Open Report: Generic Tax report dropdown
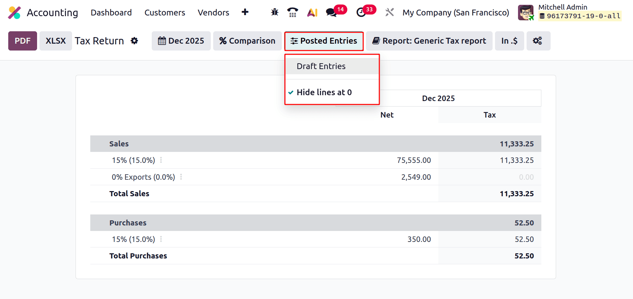The height and width of the screenshot is (299, 633). (429, 41)
